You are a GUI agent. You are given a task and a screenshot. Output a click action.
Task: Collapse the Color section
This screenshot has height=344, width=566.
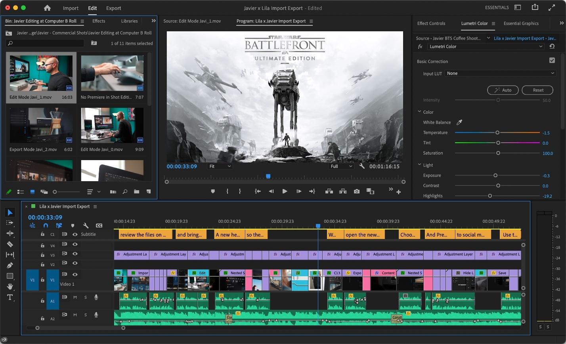pyautogui.click(x=419, y=112)
